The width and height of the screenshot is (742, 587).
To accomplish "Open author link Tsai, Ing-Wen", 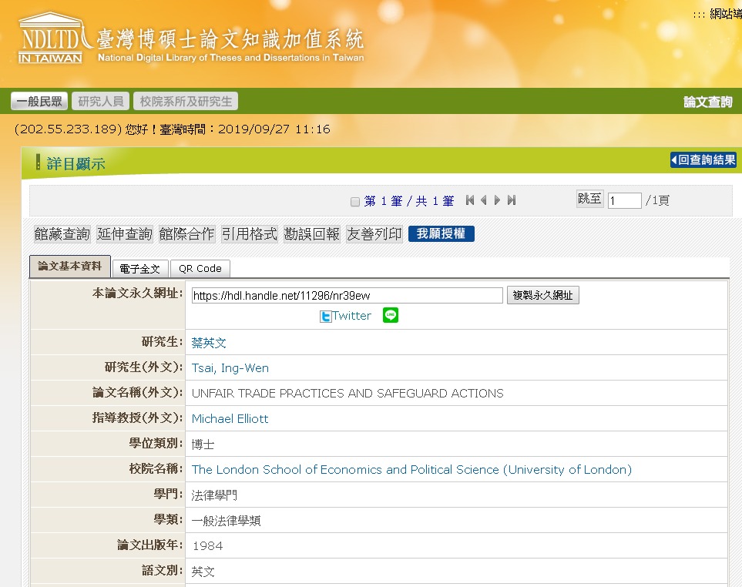I will [230, 368].
